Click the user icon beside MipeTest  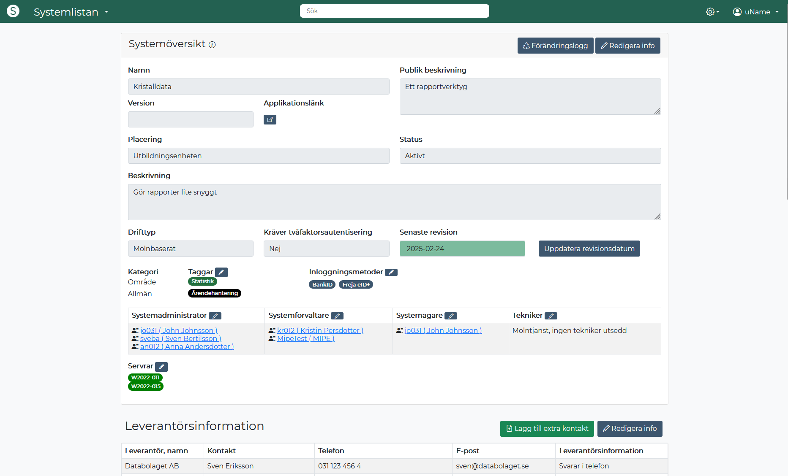(272, 338)
